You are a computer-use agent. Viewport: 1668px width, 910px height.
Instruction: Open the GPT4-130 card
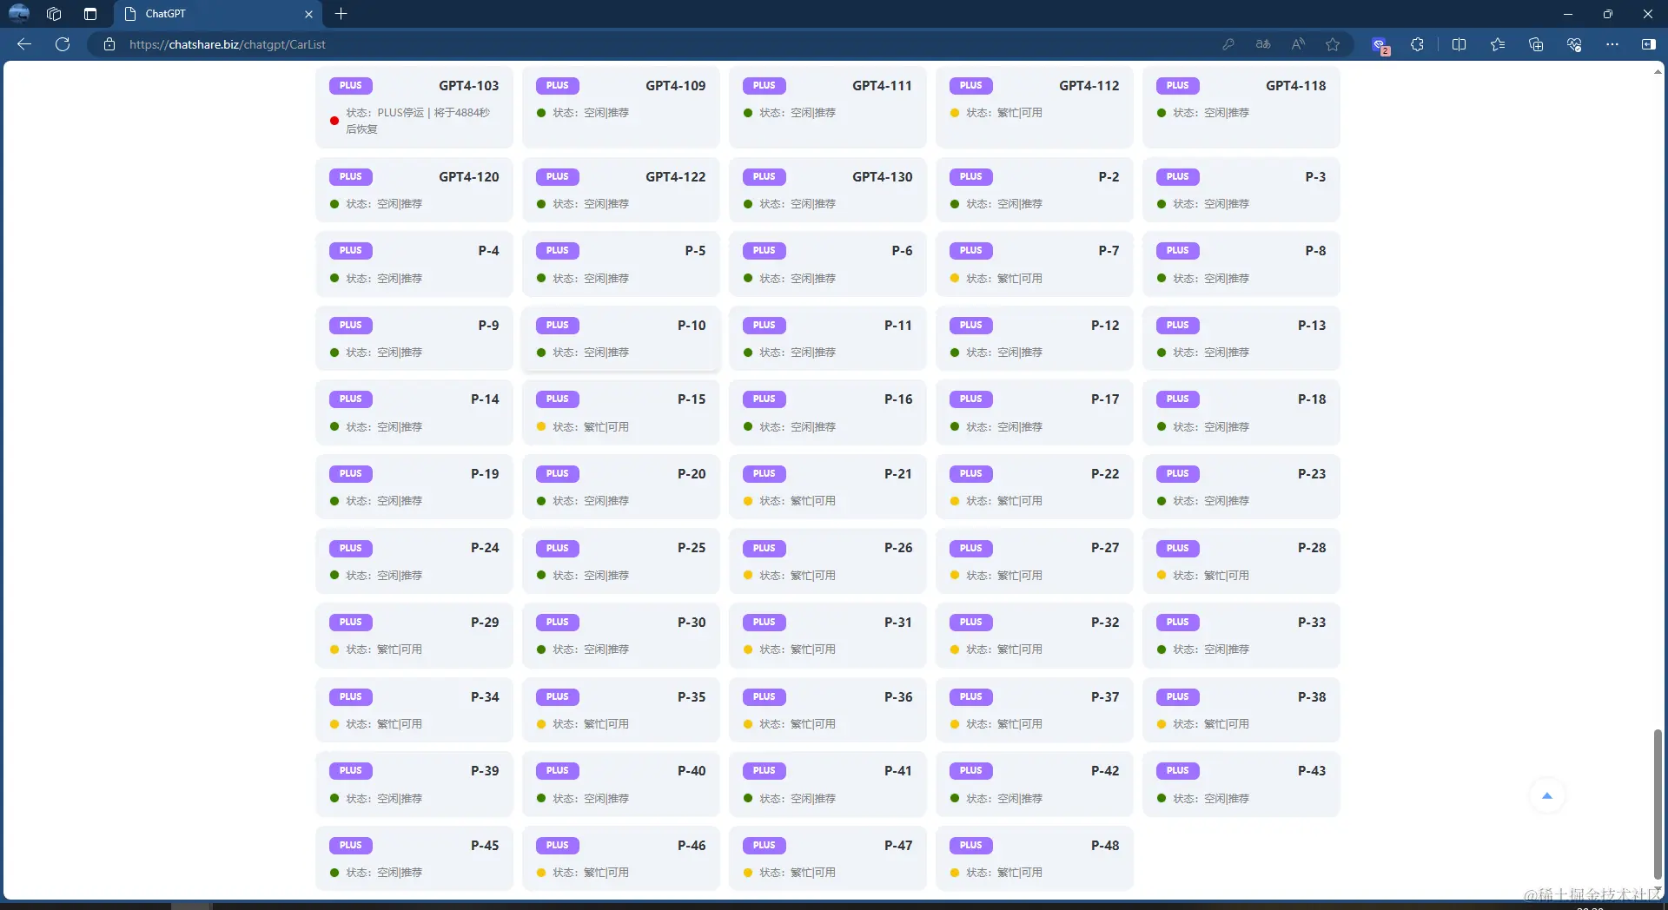(x=828, y=189)
